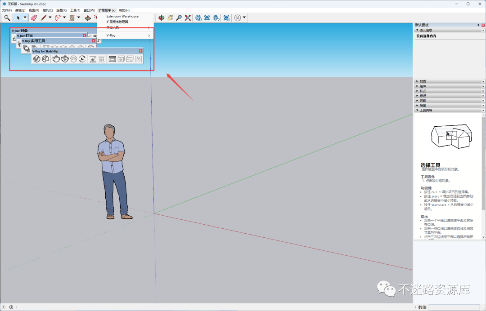Open the 窗口(W) menu

[x=89, y=10]
